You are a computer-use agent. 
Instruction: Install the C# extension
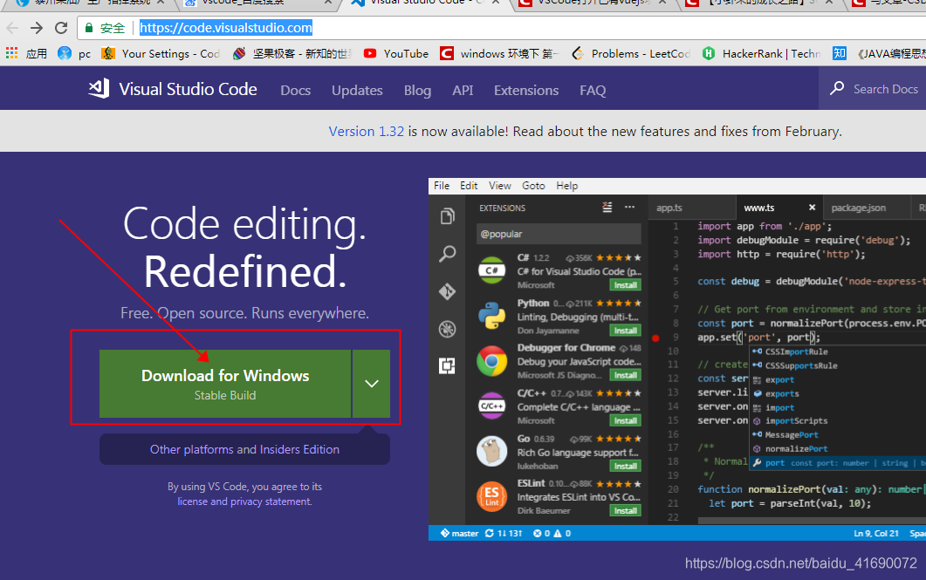click(626, 285)
